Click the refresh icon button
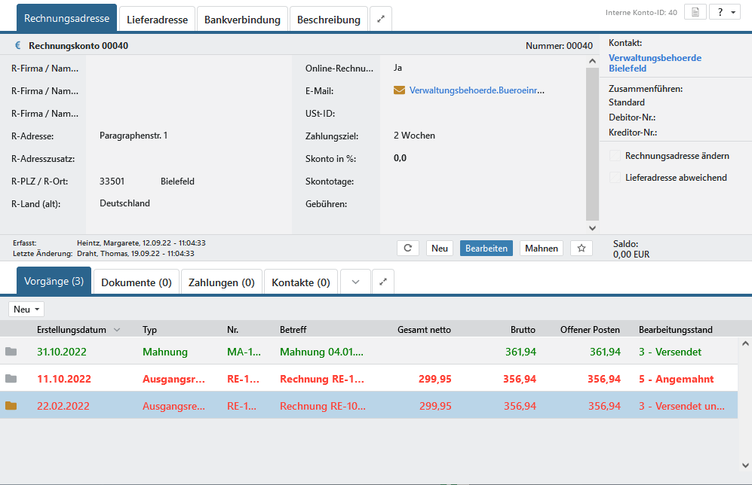Viewport: 752px width, 485px height. 407,249
